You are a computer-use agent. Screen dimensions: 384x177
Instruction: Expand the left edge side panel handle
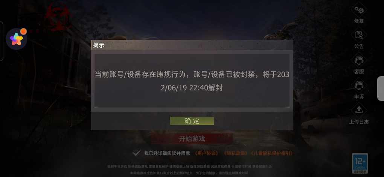click(x=1, y=41)
